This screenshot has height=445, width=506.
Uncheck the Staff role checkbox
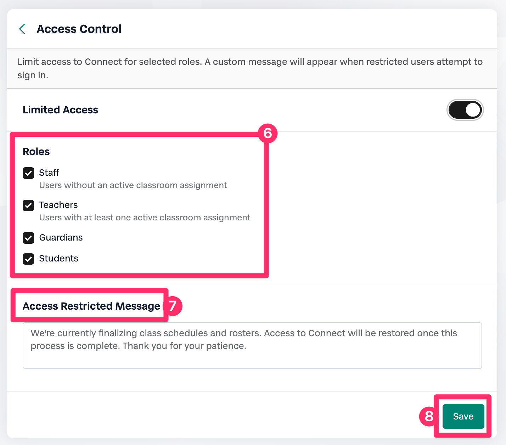(28, 173)
